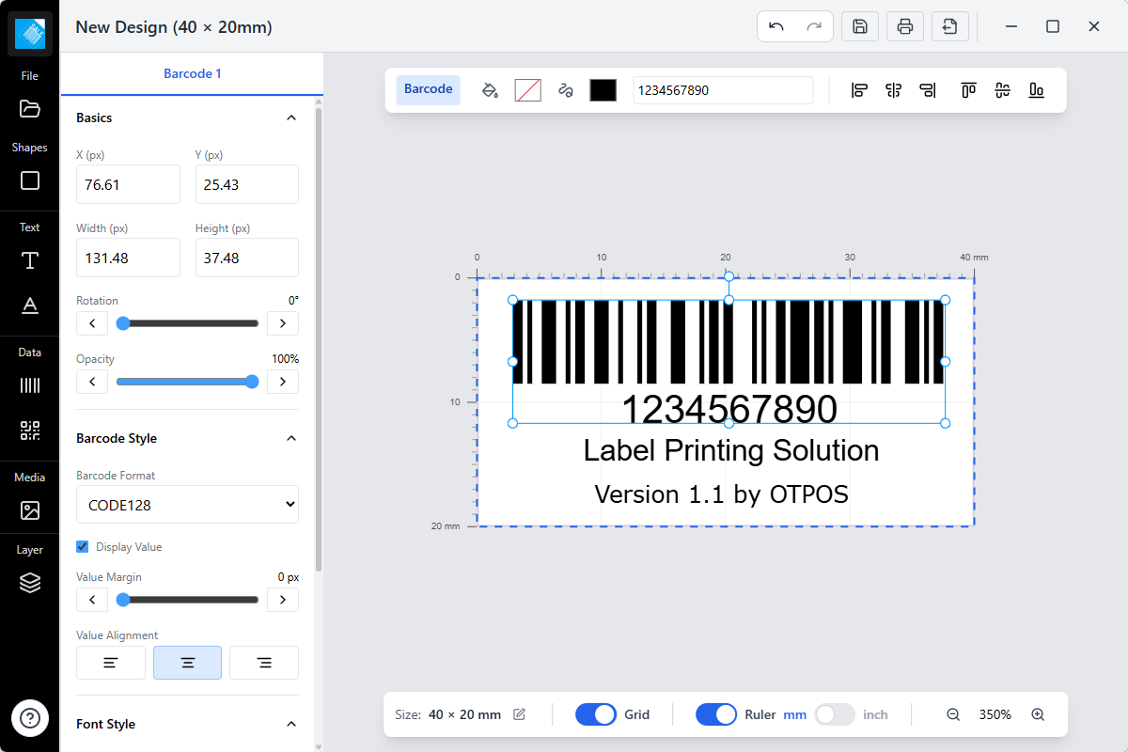The height and width of the screenshot is (752, 1128).
Task: Align element to right edge
Action: point(928,90)
